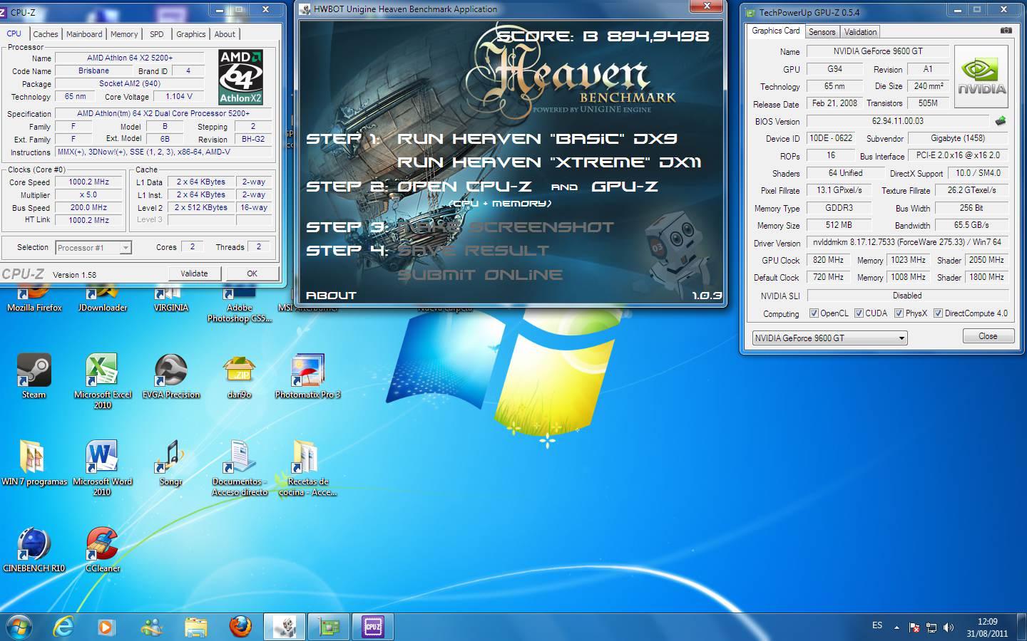Open the Photomatix Pro 3 shortcut
Screen dimensions: 1027x641
click(308, 375)
